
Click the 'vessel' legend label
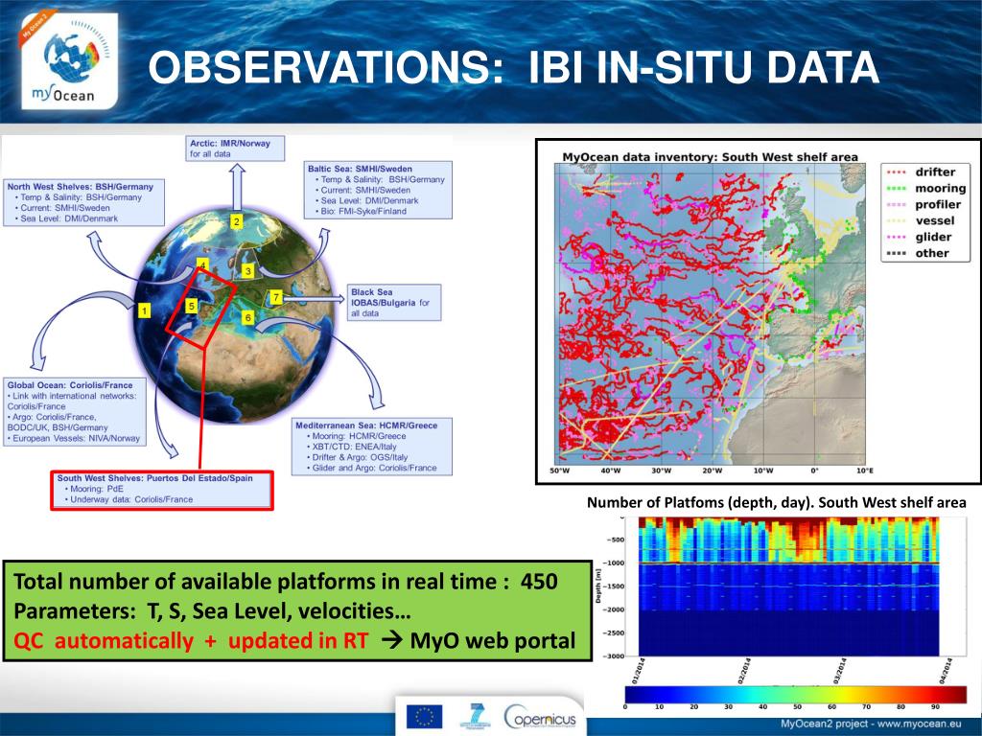934,221
